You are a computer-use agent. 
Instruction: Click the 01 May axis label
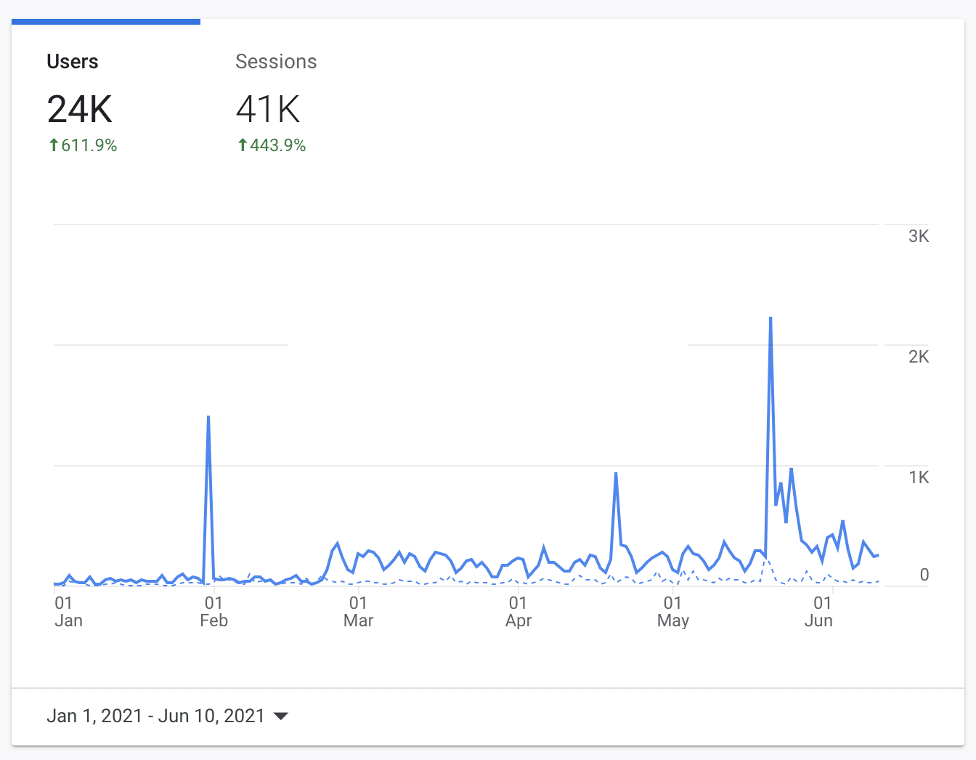tap(672, 611)
